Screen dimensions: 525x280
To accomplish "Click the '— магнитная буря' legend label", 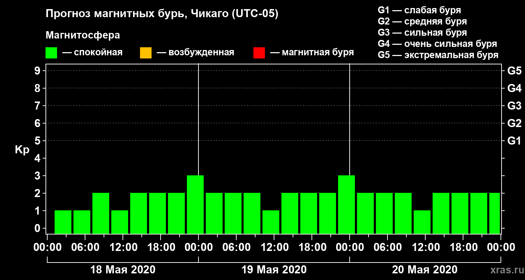I will (312, 52).
